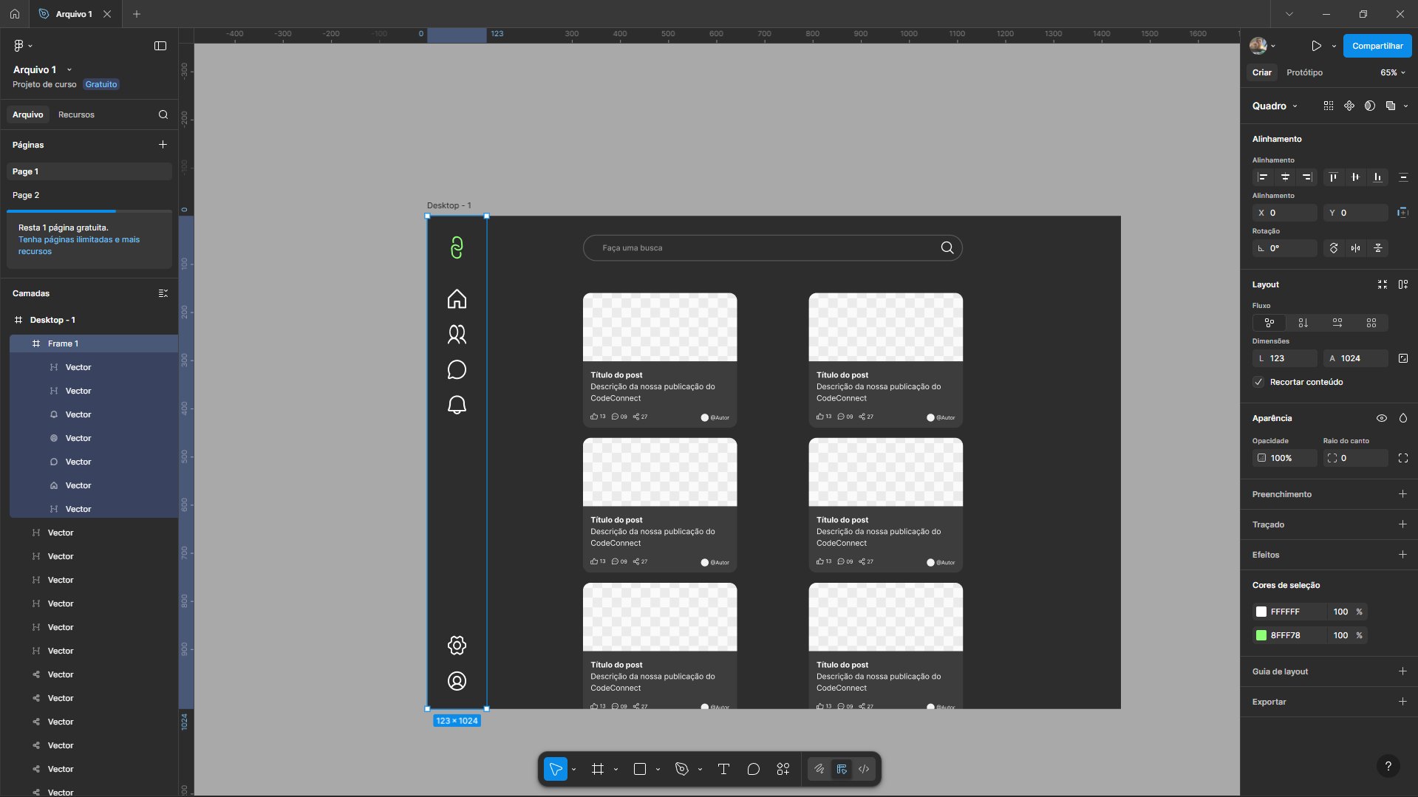Click the home icon tab
Screen dimensions: 1418x797
pos(15,14)
